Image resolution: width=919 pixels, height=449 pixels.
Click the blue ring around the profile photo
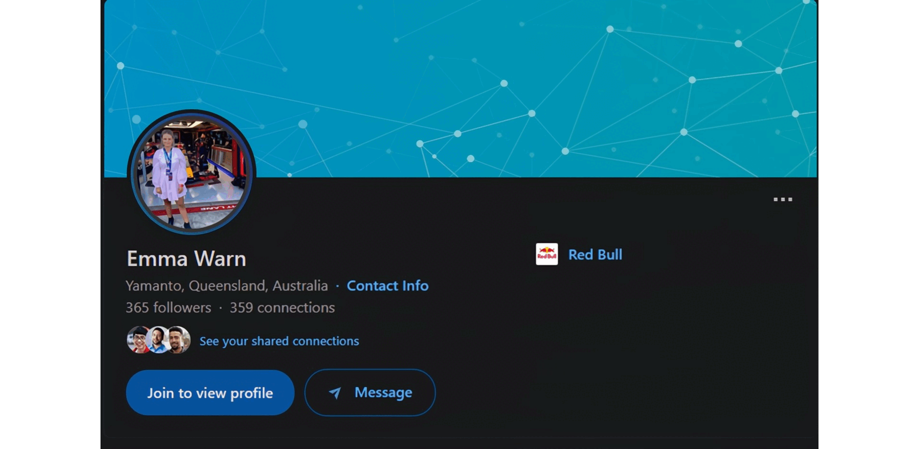191,232
